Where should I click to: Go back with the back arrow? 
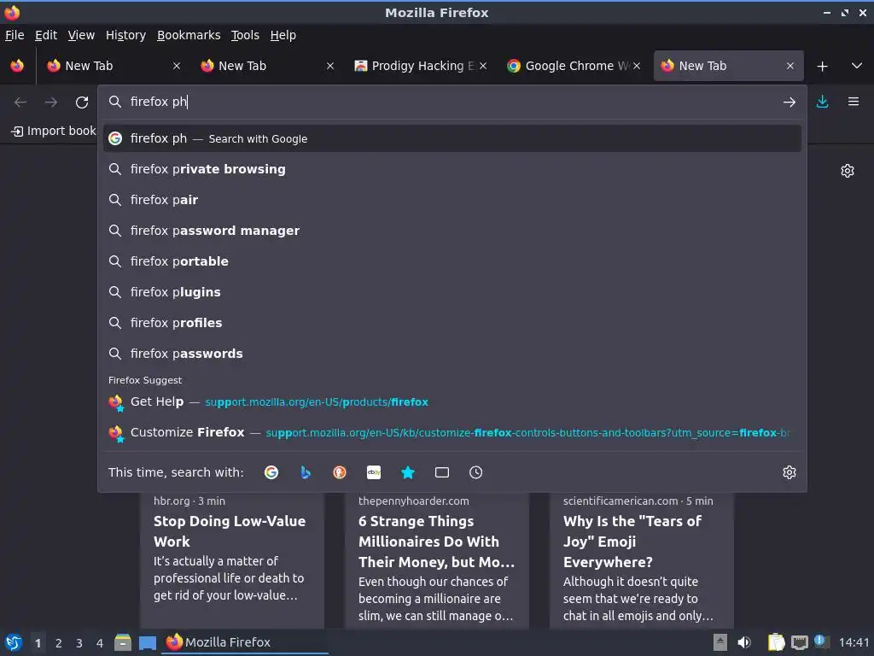[x=20, y=102]
